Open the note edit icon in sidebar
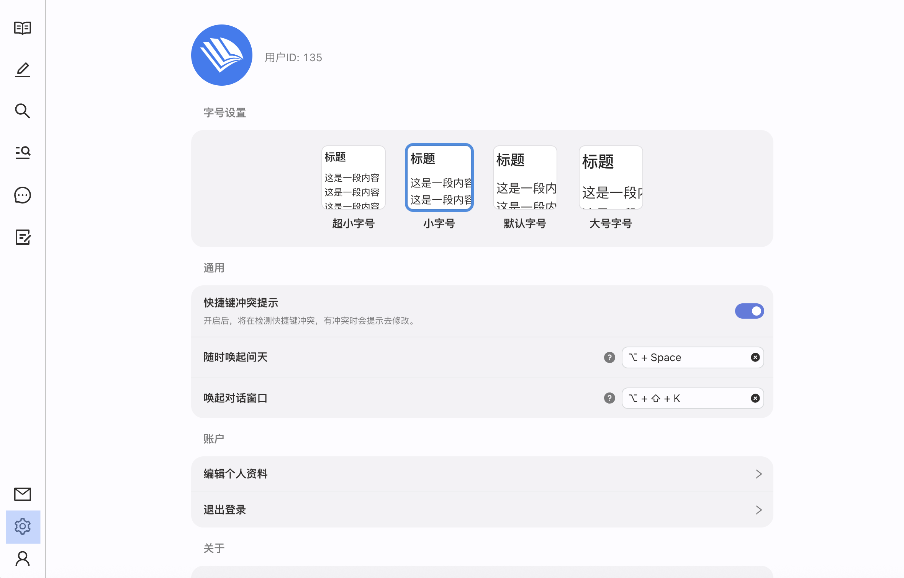 click(x=23, y=237)
